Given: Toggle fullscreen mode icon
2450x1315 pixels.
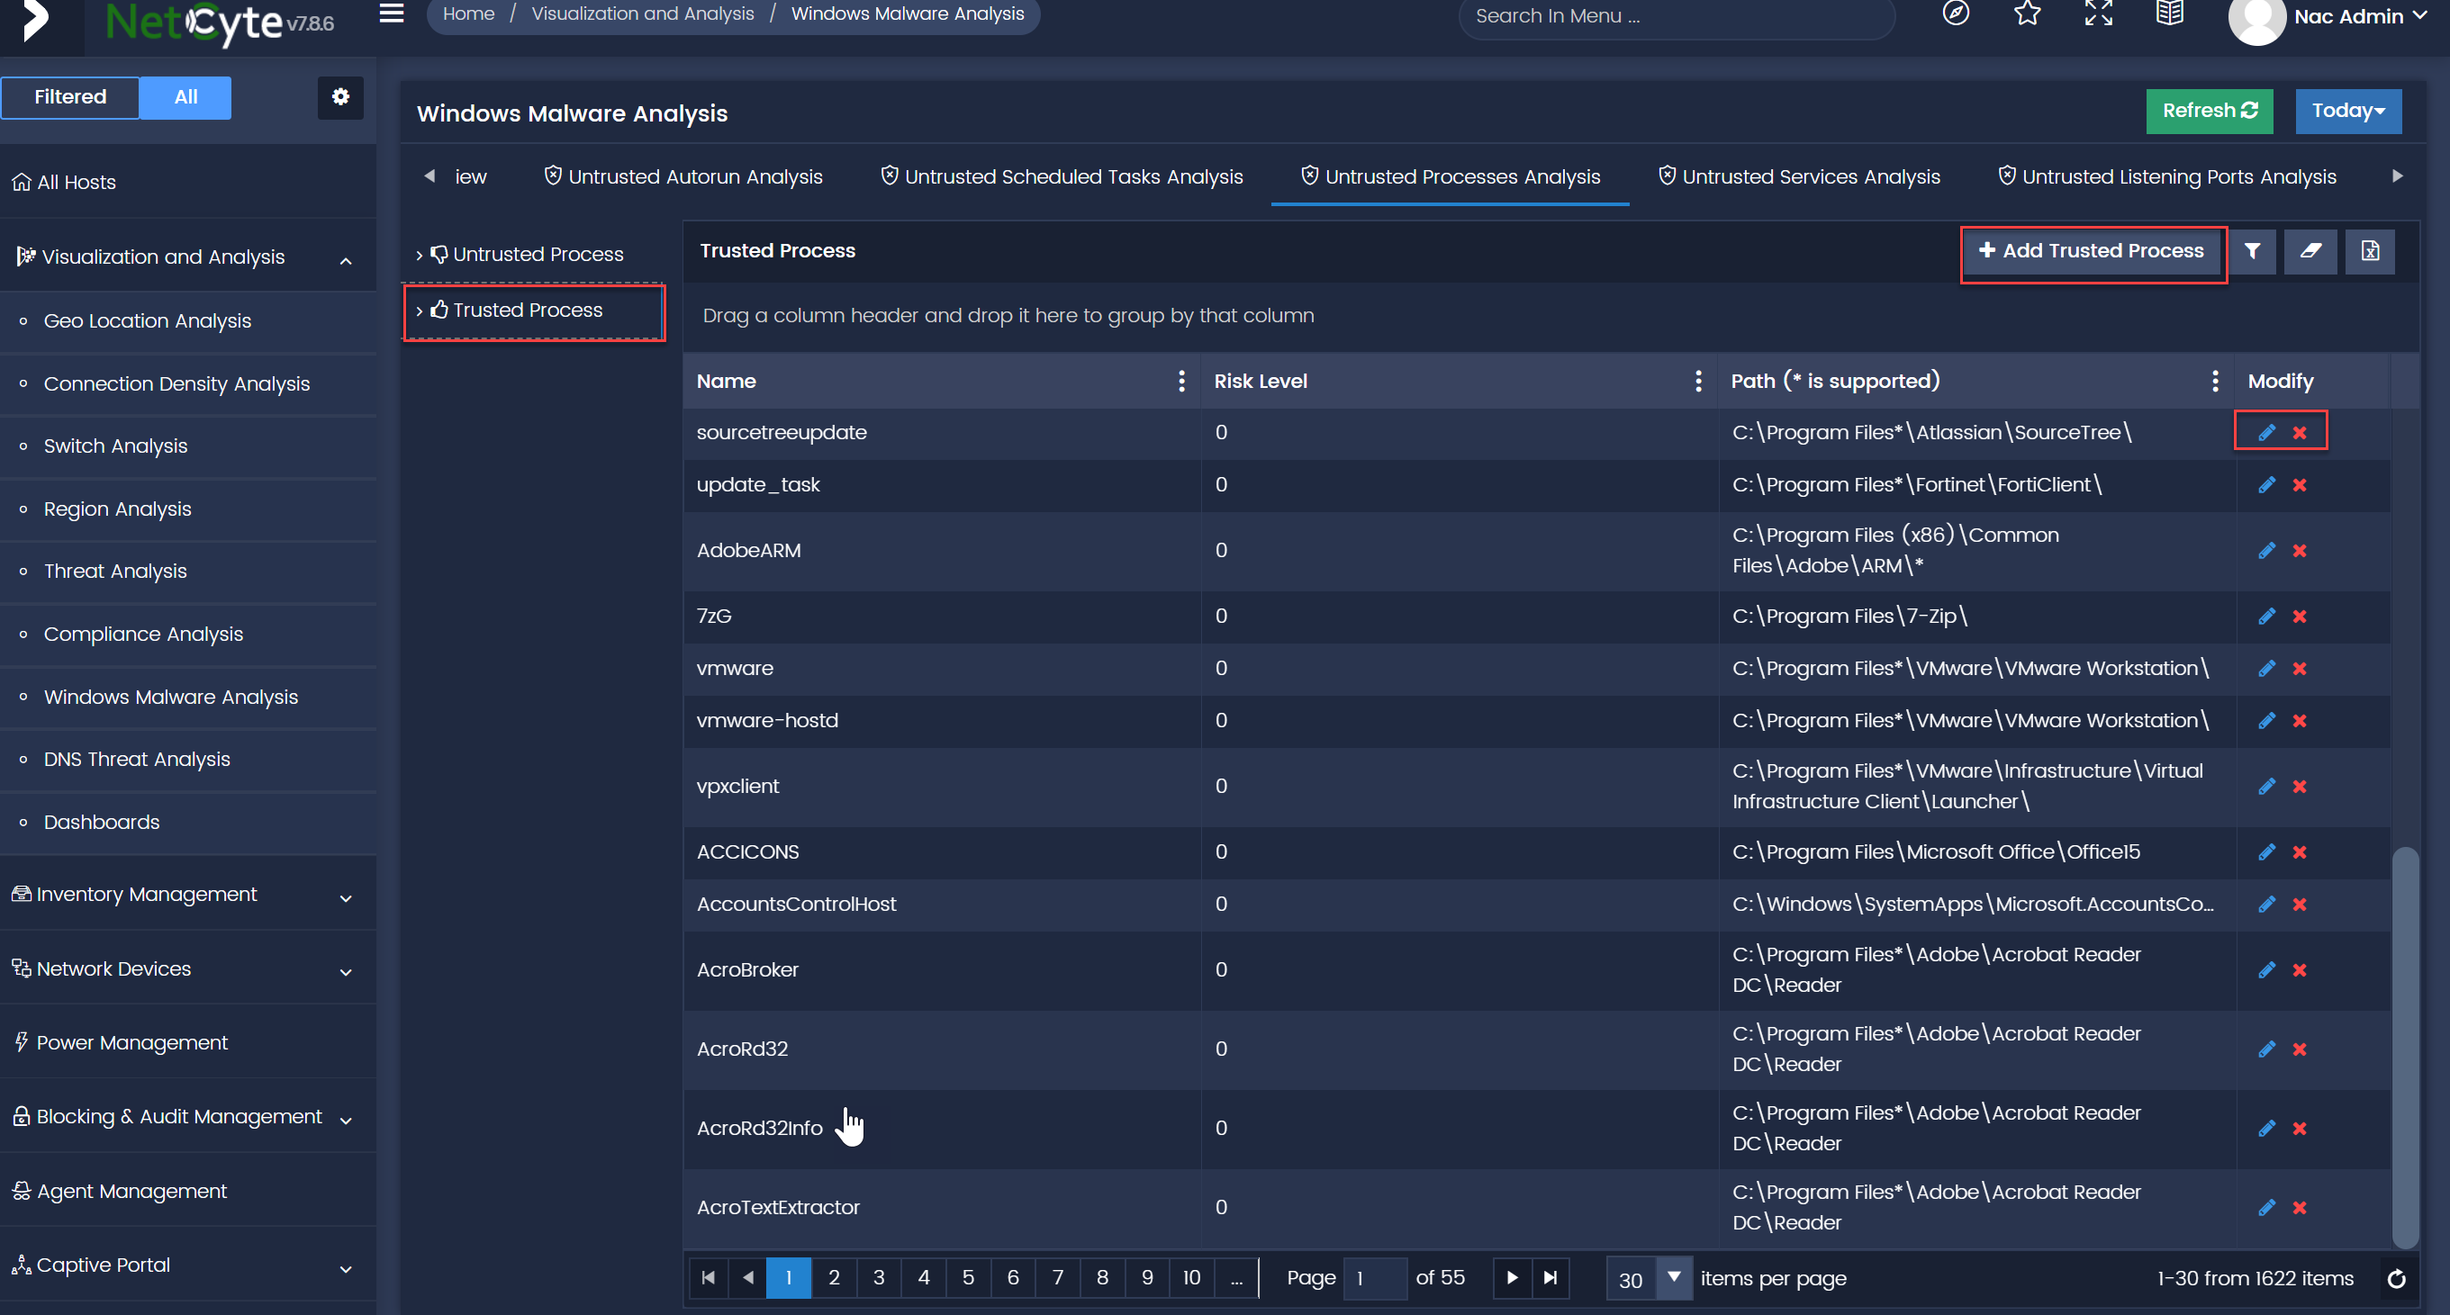Looking at the screenshot, I should pos(2098,14).
